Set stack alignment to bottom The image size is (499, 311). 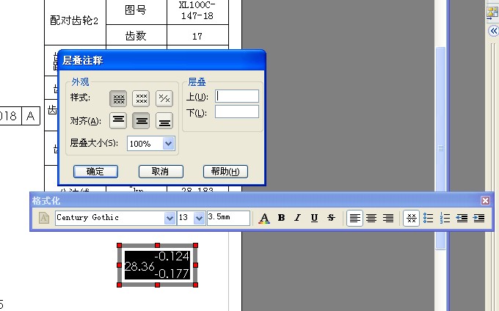[x=164, y=120]
